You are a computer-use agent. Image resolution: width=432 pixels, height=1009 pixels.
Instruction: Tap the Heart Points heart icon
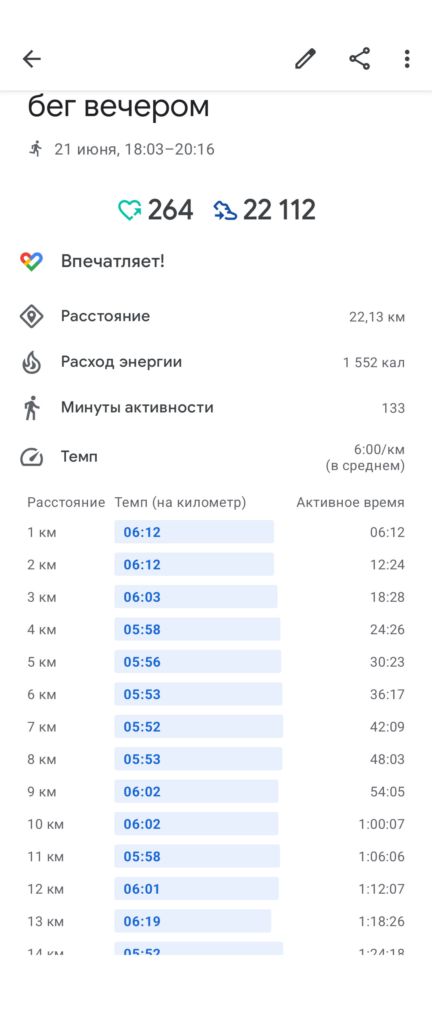pyautogui.click(x=130, y=210)
